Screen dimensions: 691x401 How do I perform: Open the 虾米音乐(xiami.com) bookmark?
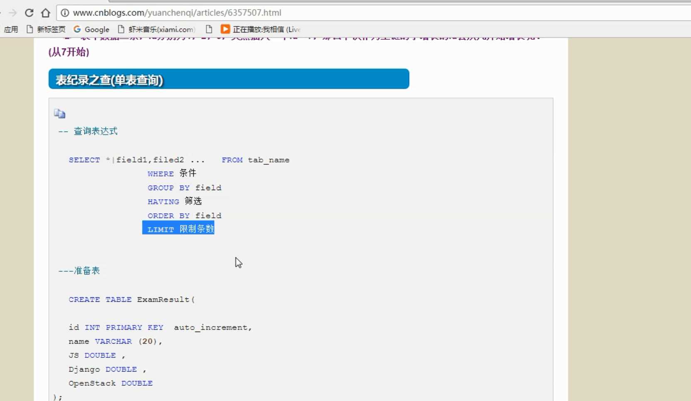point(156,29)
